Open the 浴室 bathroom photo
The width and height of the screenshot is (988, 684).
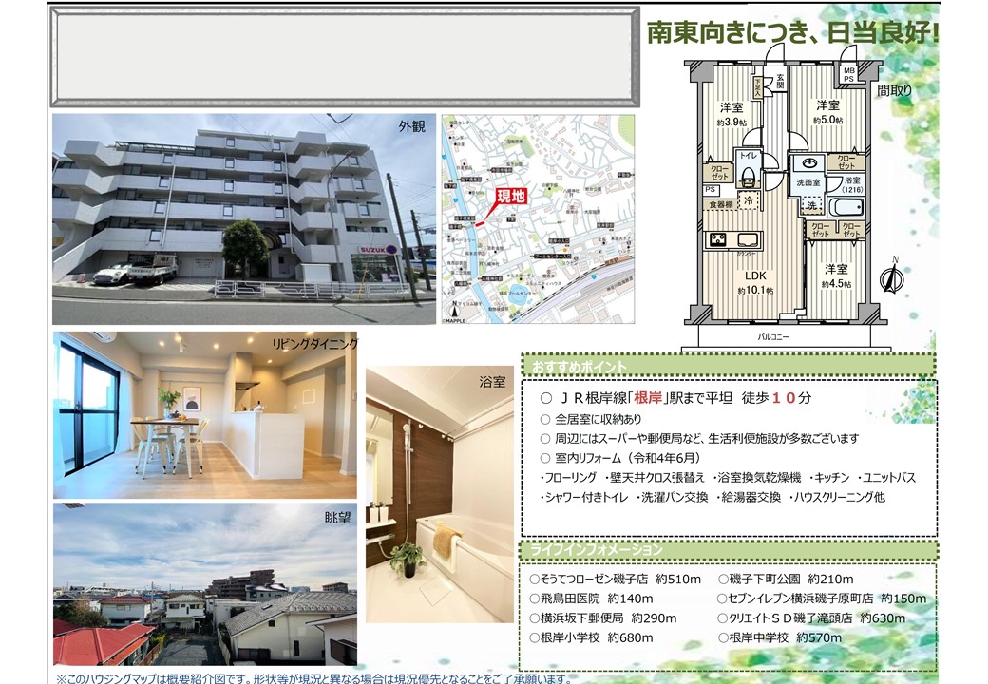[439, 494]
